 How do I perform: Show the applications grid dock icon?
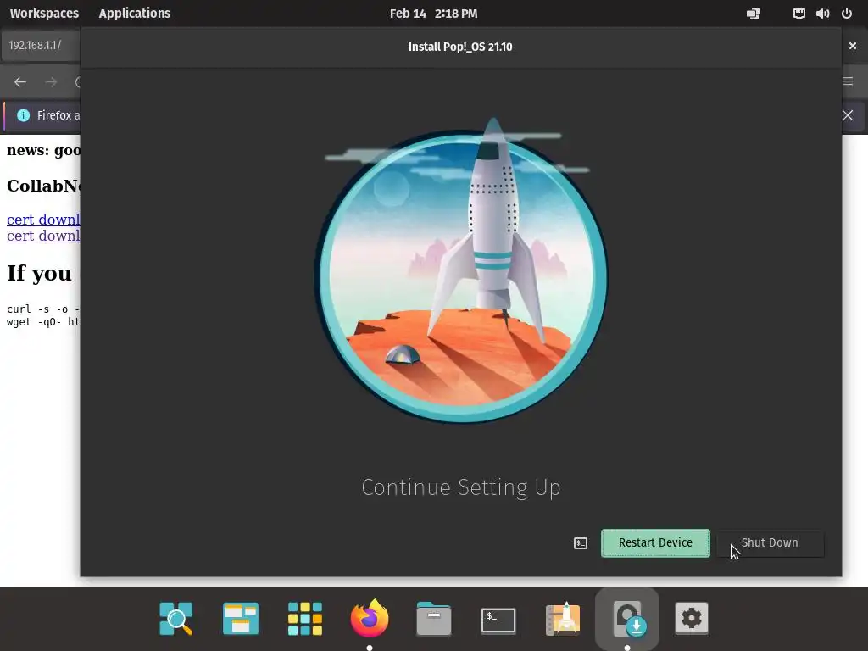pos(305,618)
